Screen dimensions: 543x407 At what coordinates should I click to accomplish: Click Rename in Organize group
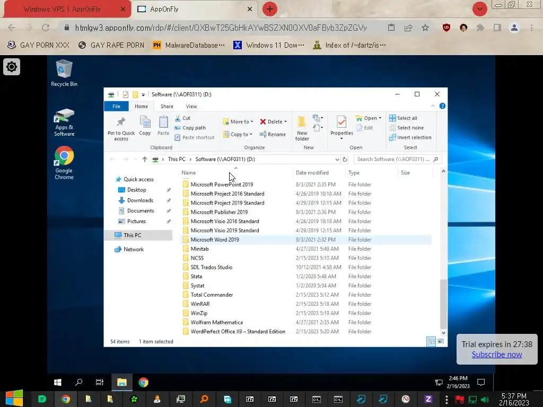(x=273, y=134)
